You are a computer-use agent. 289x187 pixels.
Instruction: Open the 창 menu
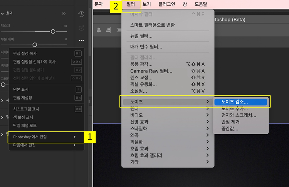click(x=185, y=4)
